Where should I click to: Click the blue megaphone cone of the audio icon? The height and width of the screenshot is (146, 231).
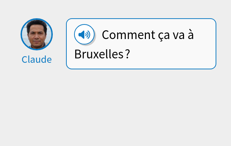pos(81,35)
